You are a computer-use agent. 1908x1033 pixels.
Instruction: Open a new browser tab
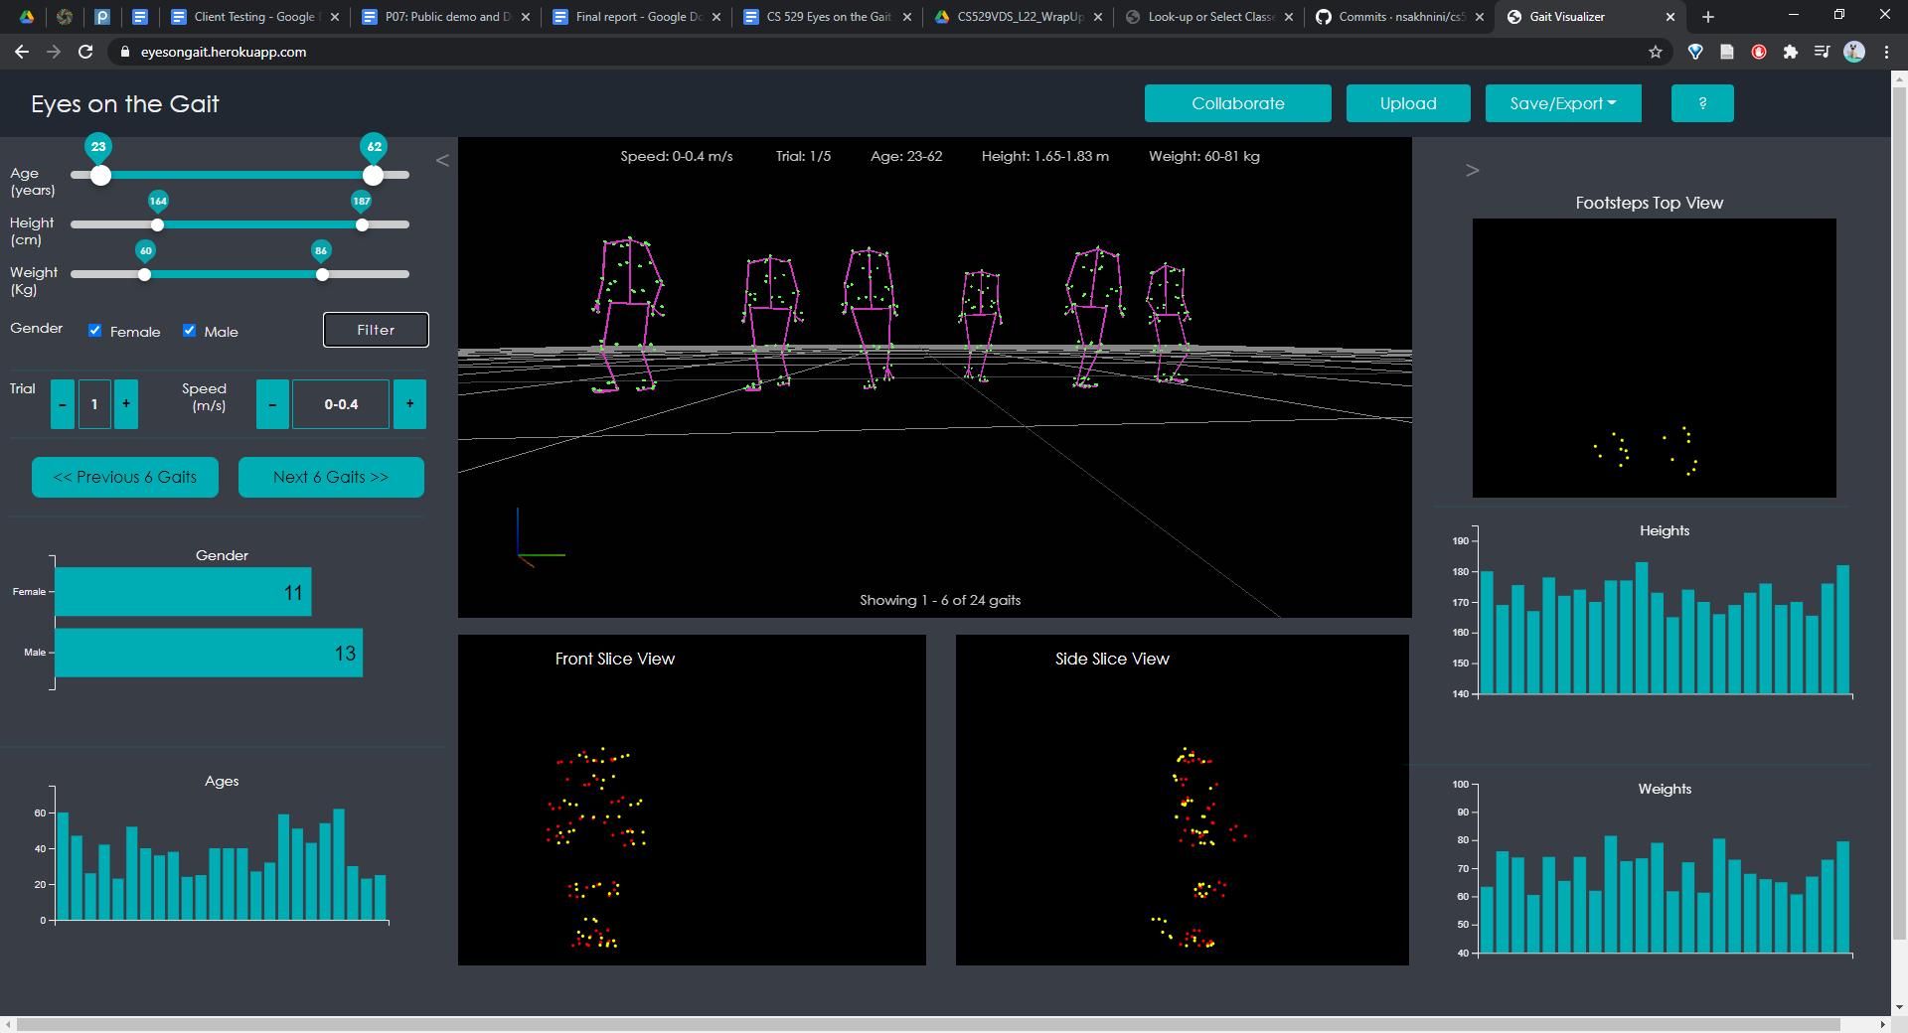pos(1707,17)
